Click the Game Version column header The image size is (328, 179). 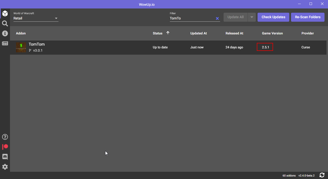point(272,33)
